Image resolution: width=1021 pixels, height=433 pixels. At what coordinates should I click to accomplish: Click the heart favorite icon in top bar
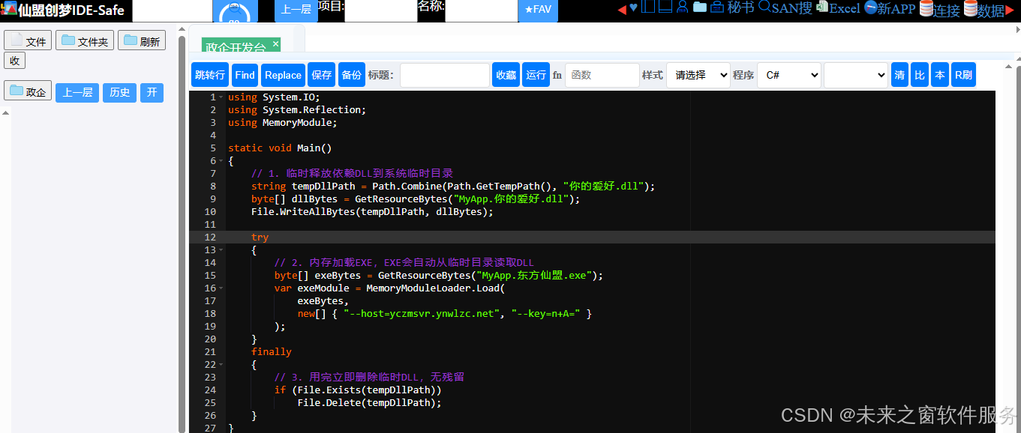coord(633,8)
